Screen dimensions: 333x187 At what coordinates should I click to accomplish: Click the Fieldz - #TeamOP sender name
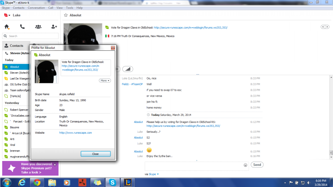tap(132, 84)
